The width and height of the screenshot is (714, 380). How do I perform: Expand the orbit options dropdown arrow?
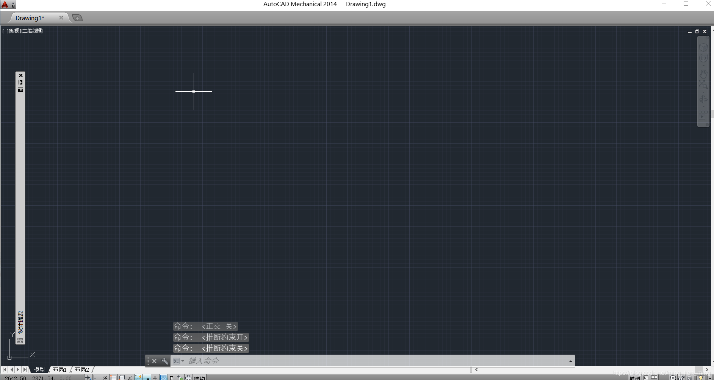(x=703, y=106)
